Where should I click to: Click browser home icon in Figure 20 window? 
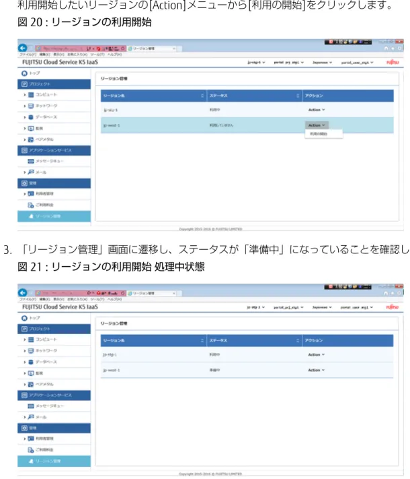(386, 49)
